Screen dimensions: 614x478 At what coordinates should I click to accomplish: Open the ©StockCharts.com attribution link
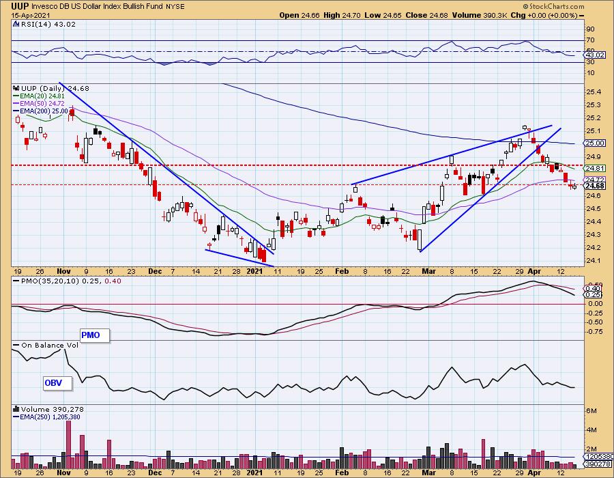[554, 6]
